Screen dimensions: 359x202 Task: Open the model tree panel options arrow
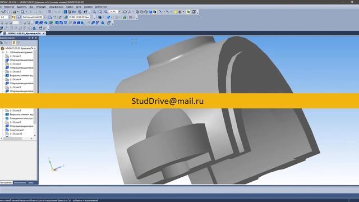29,38
